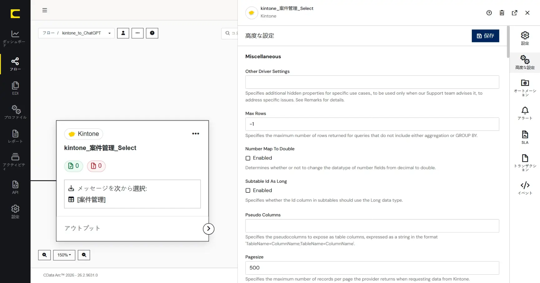Image resolution: width=540 pixels, height=283 pixels.
Task: Open the Profile sidebar item
Action: pyautogui.click(x=15, y=112)
